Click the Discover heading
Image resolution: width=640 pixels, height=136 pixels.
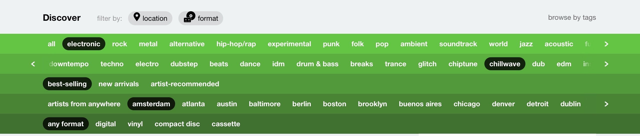(x=62, y=18)
